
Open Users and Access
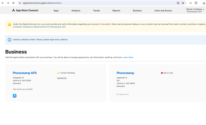point(163,11)
